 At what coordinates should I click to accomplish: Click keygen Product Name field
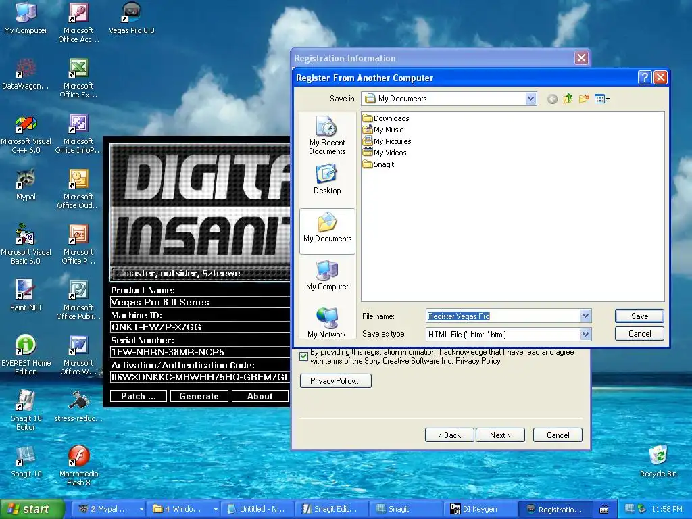click(200, 302)
